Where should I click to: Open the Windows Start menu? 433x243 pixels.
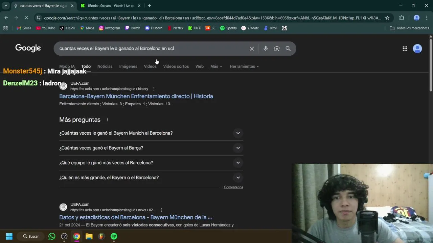tap(9, 236)
